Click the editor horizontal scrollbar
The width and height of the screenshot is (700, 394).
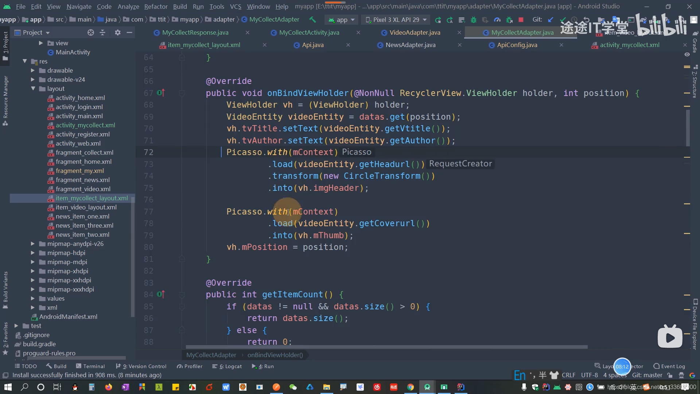[386, 347]
